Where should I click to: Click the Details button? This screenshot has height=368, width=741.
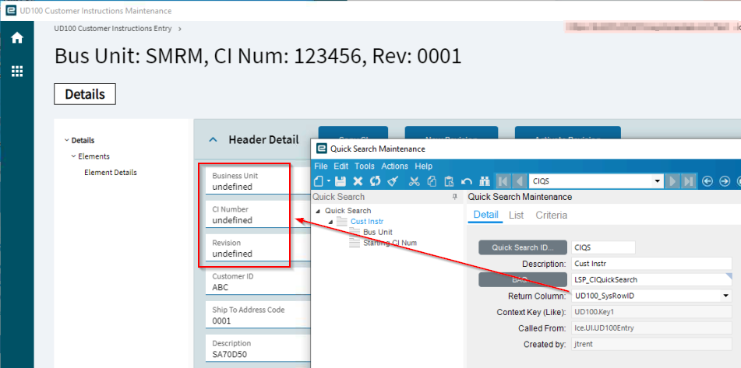click(85, 94)
